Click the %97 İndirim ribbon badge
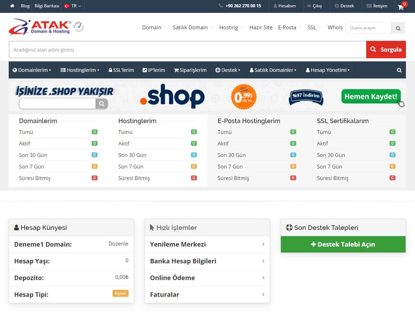Screen dimensions: 415x316 (306, 97)
